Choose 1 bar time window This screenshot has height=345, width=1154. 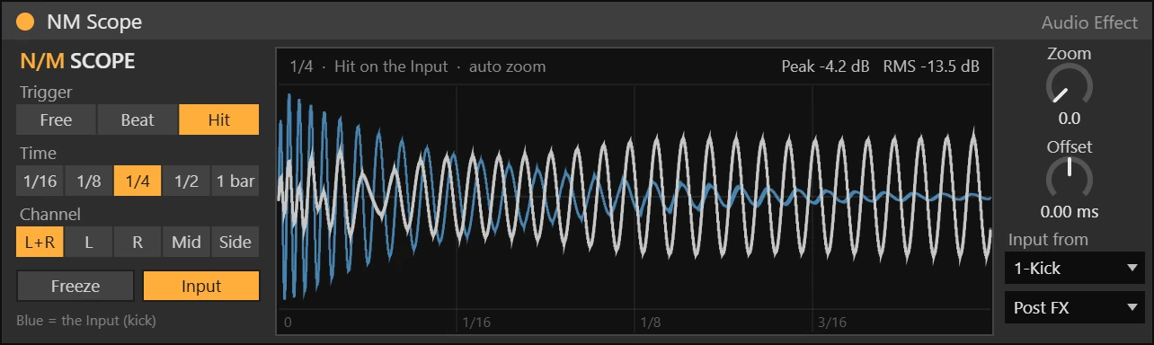click(x=235, y=181)
